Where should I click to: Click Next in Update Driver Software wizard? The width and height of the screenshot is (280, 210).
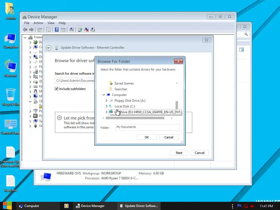(x=179, y=153)
